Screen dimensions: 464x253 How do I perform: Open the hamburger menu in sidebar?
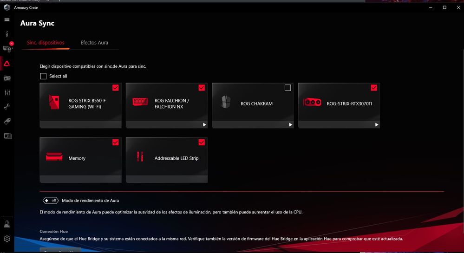coord(7,19)
